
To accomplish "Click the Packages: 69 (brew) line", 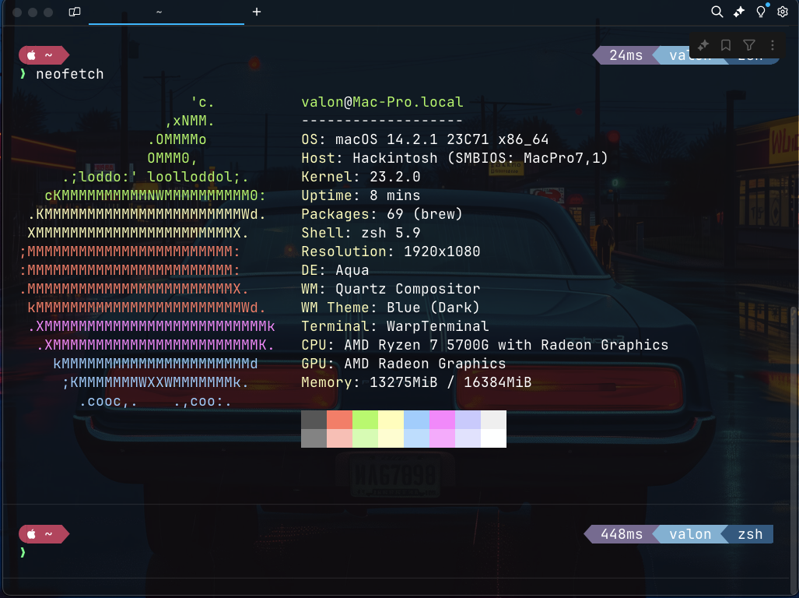I will 382,214.
